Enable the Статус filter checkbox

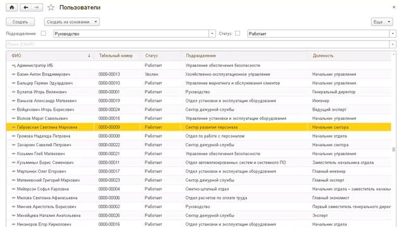[237, 33]
